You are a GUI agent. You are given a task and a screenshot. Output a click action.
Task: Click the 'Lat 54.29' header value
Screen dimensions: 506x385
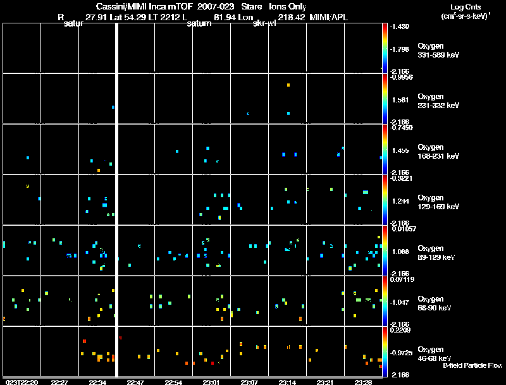[x=127, y=18]
